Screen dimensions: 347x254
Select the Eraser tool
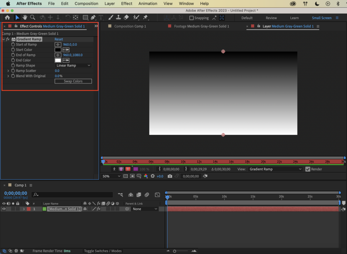[x=126, y=18]
